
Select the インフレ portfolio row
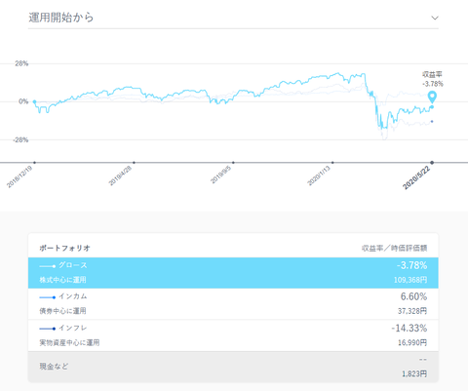coord(233,335)
